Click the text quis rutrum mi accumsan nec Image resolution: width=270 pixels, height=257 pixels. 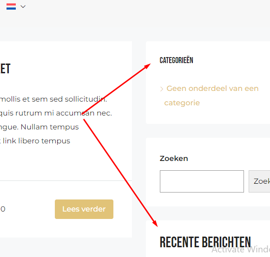click(56, 113)
